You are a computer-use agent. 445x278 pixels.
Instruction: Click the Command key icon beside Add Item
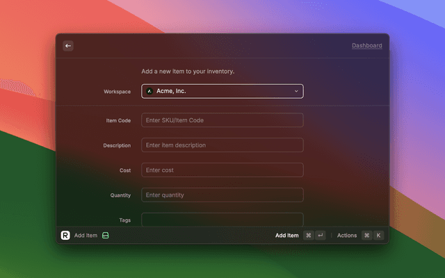click(308, 236)
